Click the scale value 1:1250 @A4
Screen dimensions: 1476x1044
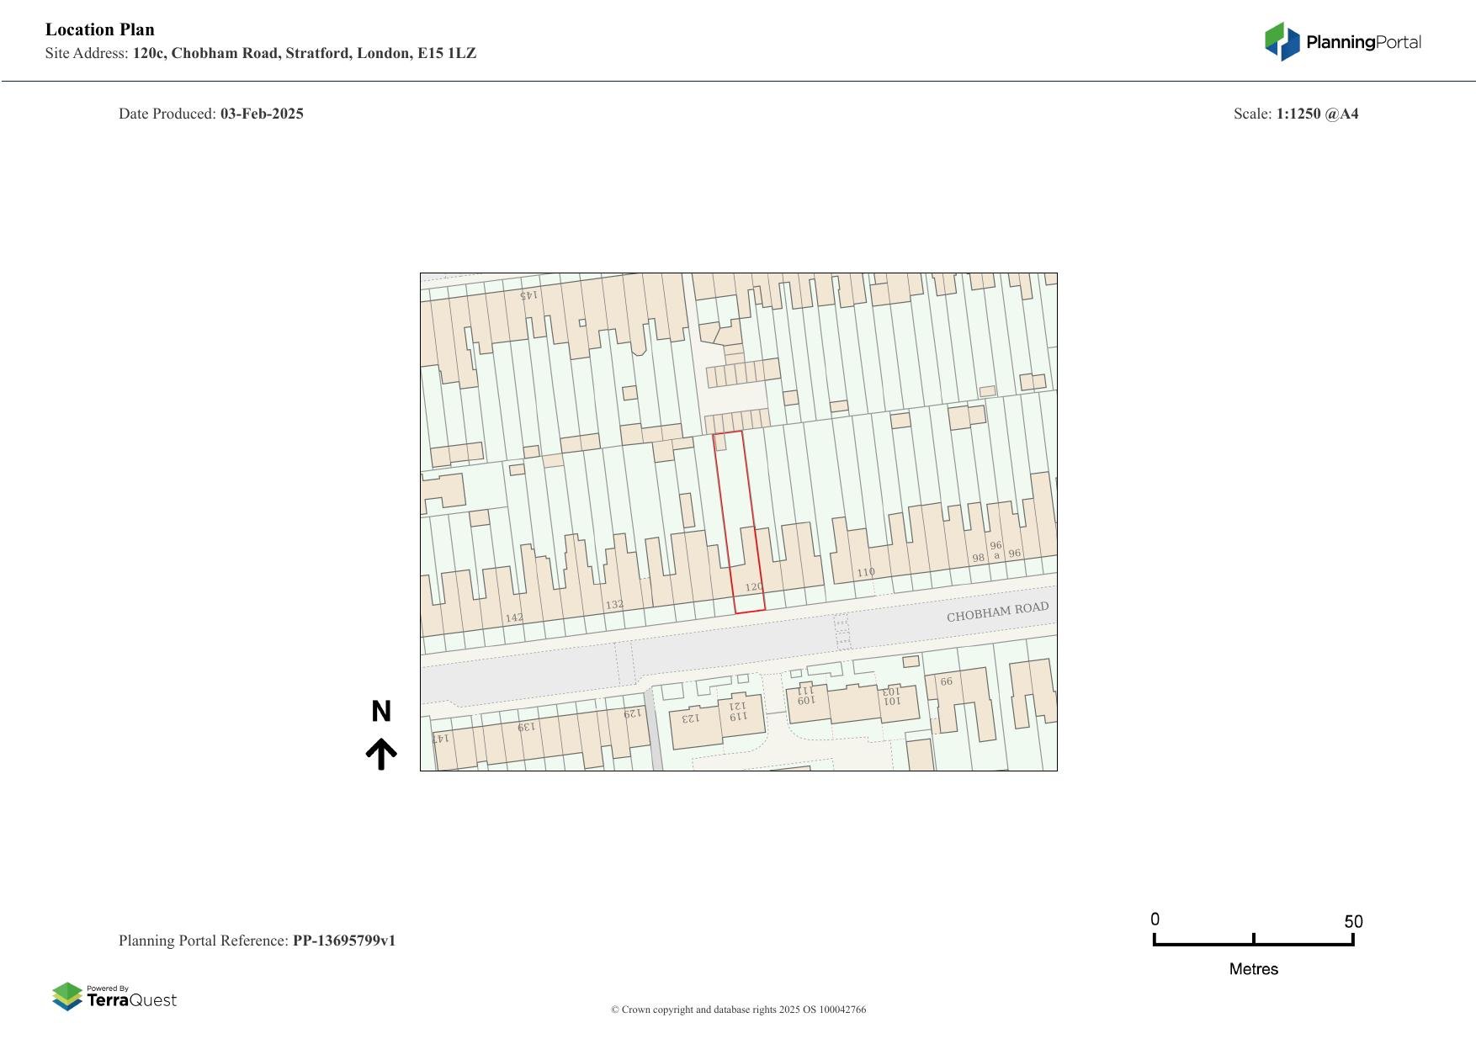(x=1317, y=114)
